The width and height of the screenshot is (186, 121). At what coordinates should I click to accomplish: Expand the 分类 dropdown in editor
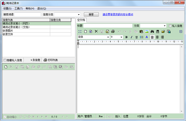click(165, 26)
